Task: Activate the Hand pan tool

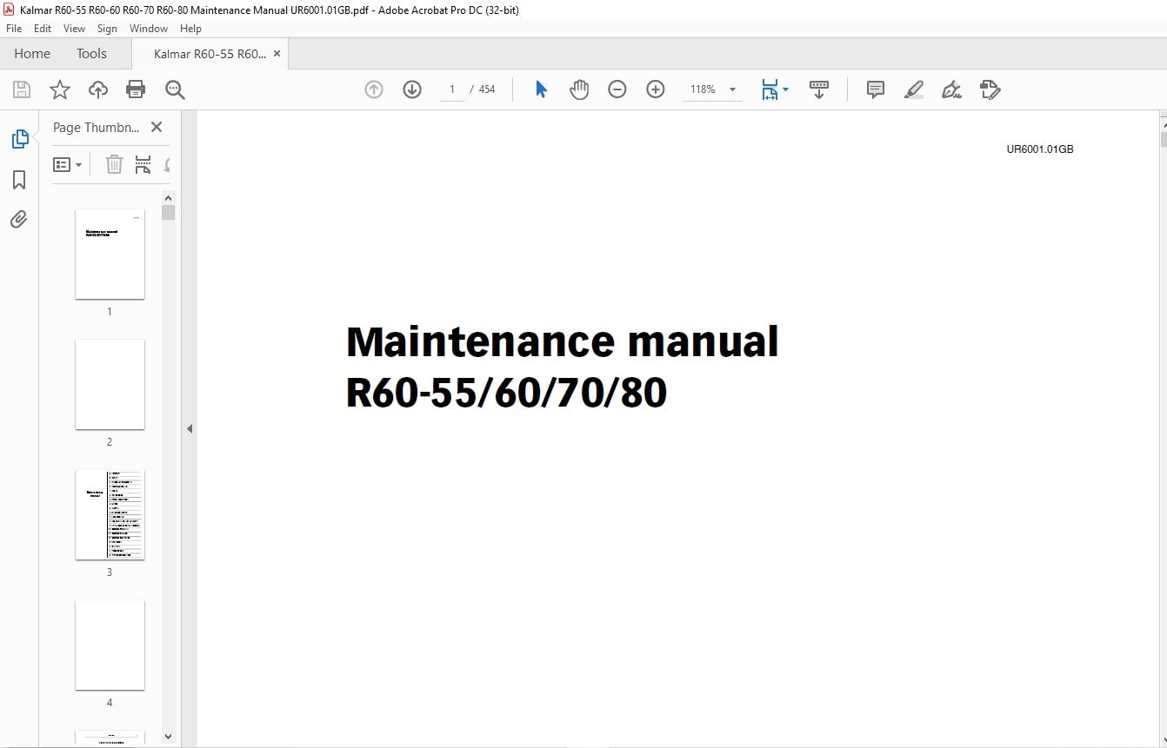Action: tap(579, 89)
